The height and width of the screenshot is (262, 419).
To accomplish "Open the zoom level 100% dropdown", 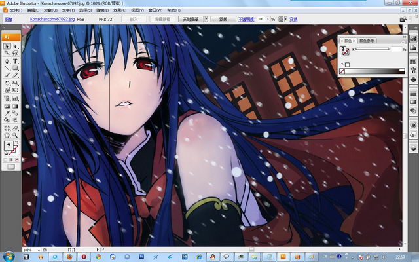I will tap(39, 250).
